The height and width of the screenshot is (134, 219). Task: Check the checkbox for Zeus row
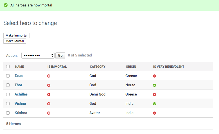coord(8,76)
